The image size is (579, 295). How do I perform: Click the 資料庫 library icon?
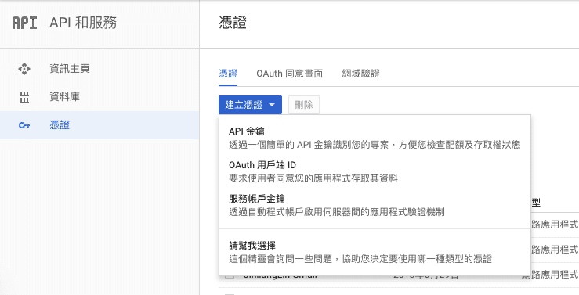24,97
